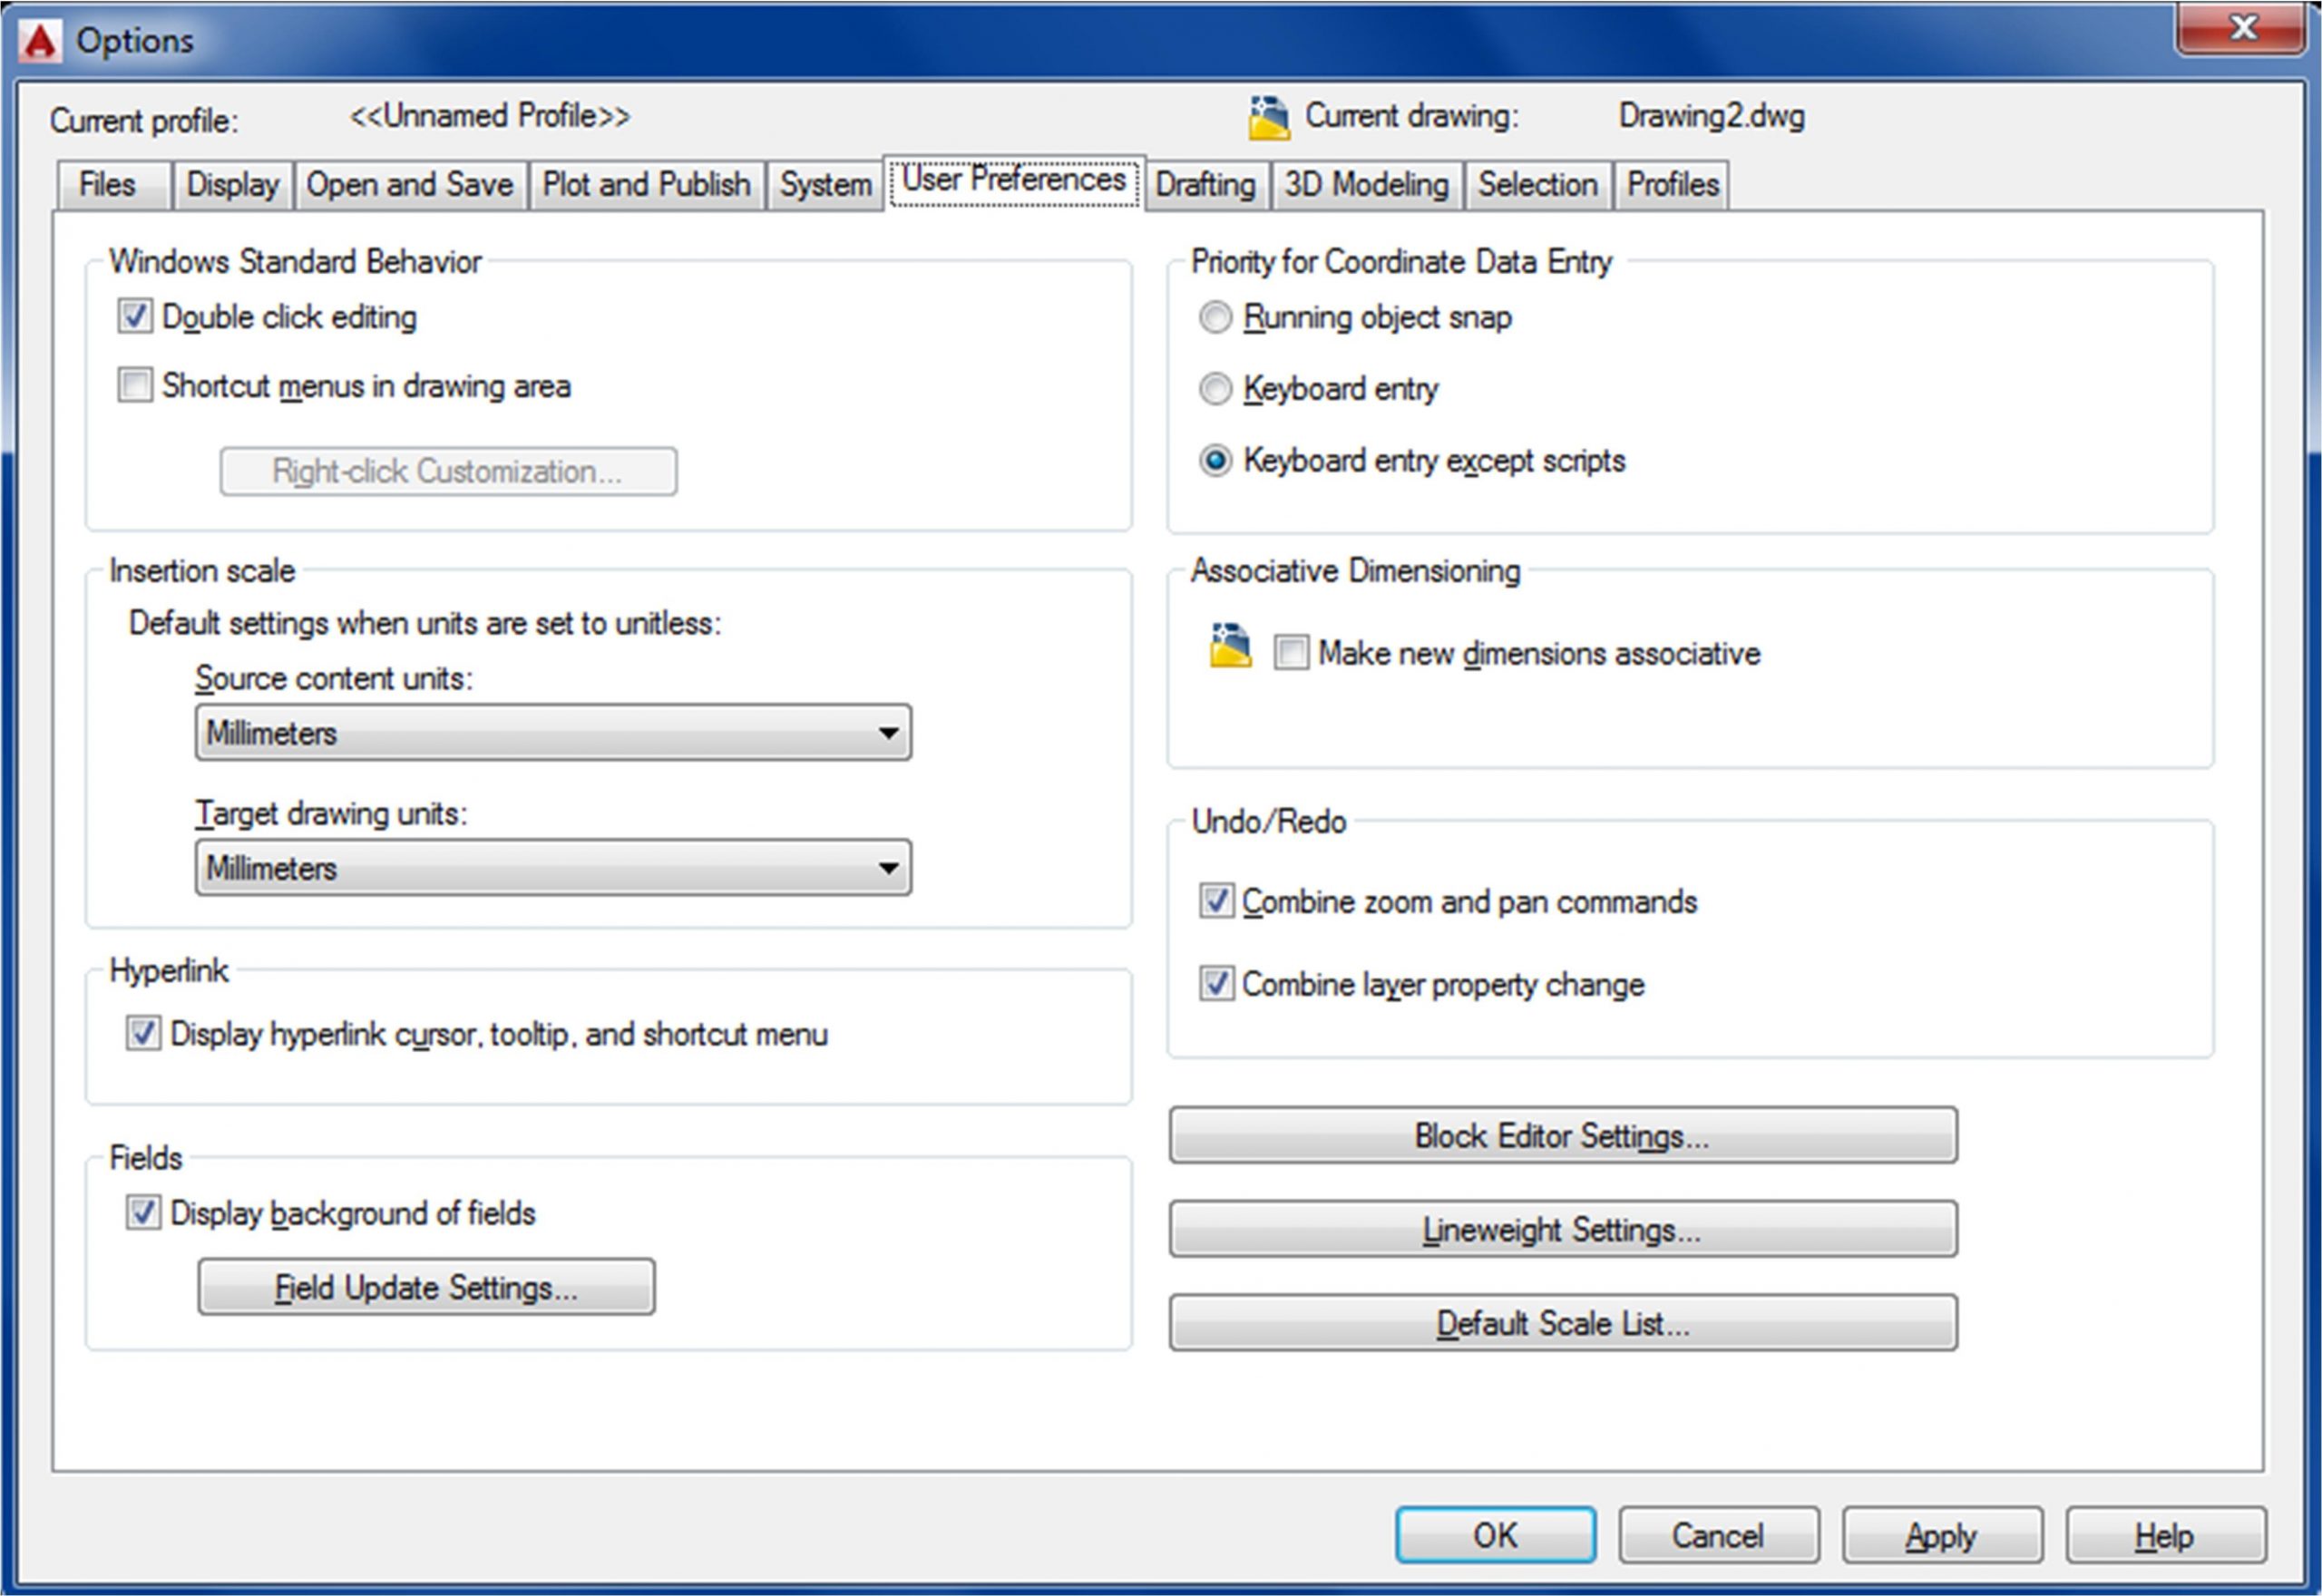2322x1596 pixels.
Task: Check Make new dimensions associative
Action: (1291, 653)
